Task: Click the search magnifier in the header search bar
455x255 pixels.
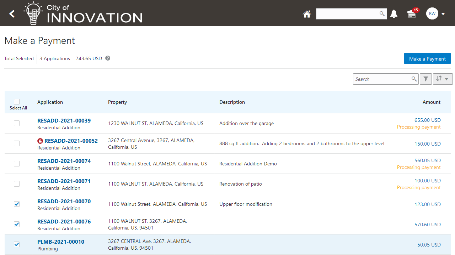Action: (382, 14)
